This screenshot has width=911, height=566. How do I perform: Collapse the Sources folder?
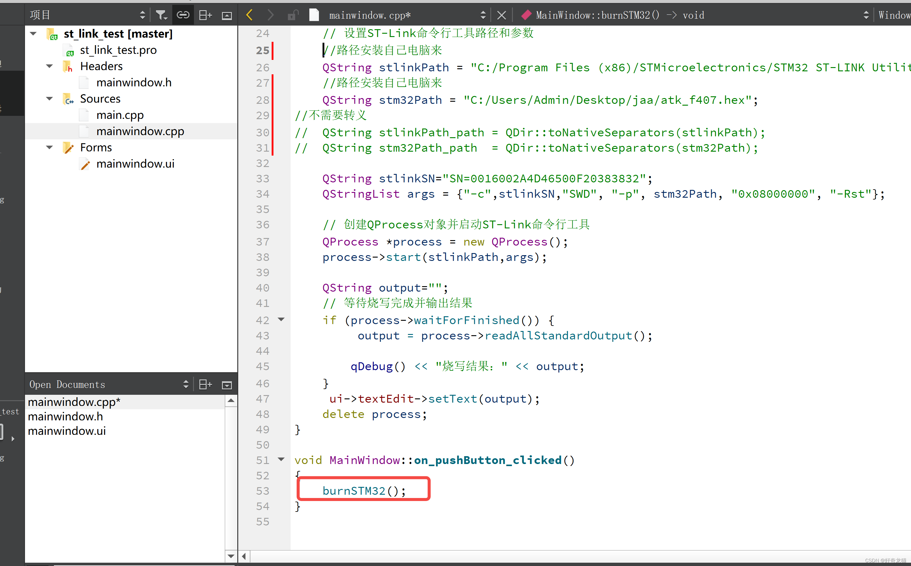(x=49, y=98)
